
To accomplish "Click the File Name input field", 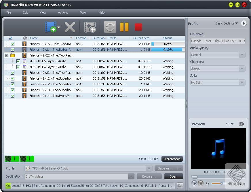I will pos(218,41).
